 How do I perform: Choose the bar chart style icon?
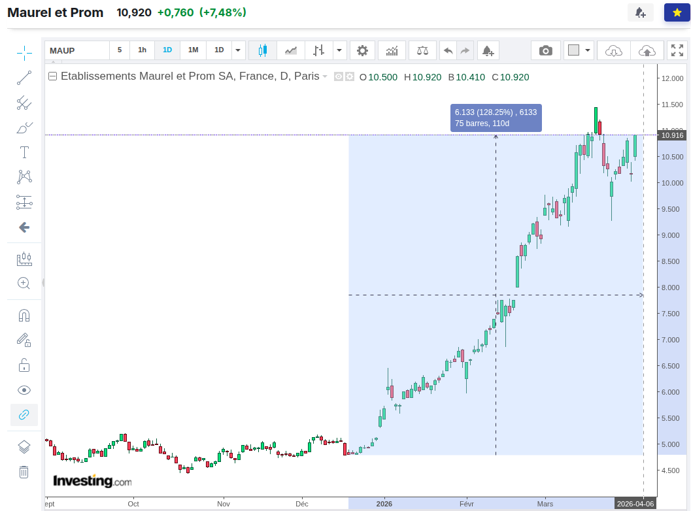click(x=318, y=51)
